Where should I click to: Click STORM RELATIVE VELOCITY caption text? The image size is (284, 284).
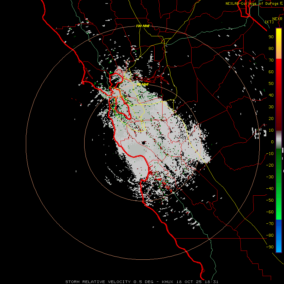tap(98, 282)
